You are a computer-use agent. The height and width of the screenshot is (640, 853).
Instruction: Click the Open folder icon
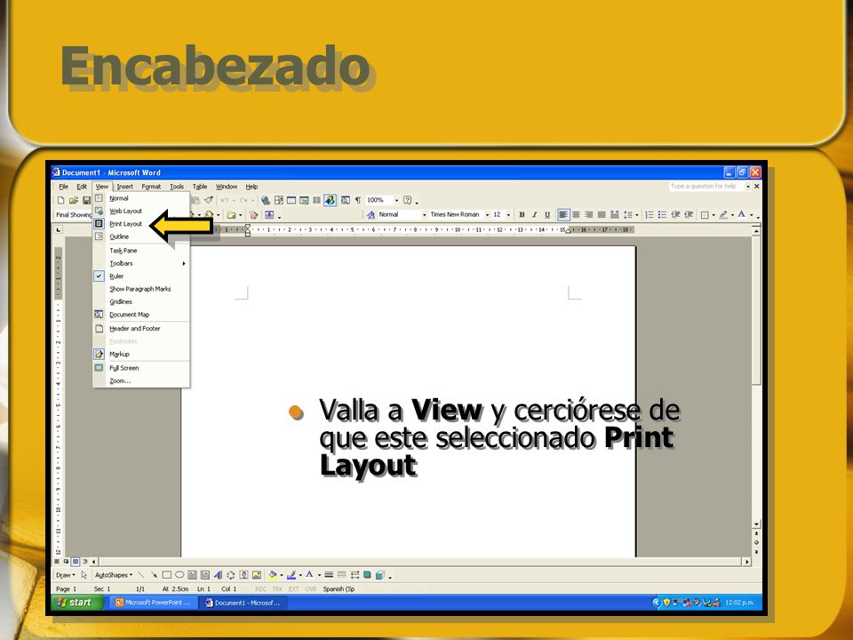pyautogui.click(x=74, y=200)
